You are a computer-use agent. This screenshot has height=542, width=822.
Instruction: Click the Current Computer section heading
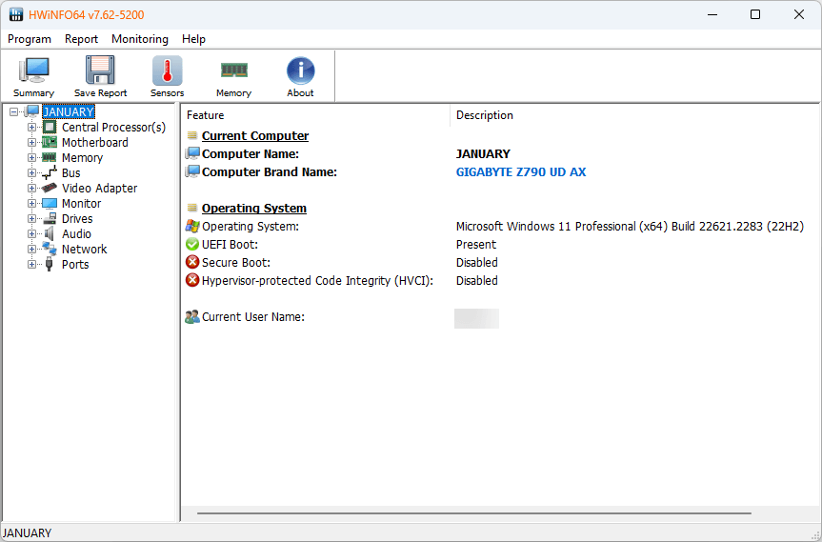pyautogui.click(x=255, y=136)
